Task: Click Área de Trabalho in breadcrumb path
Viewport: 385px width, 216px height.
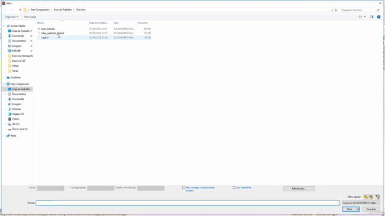Action: pyautogui.click(x=63, y=10)
